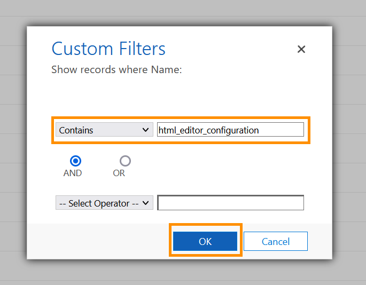This screenshot has width=366, height=285.
Task: Select the OR radio button
Action: pos(125,161)
